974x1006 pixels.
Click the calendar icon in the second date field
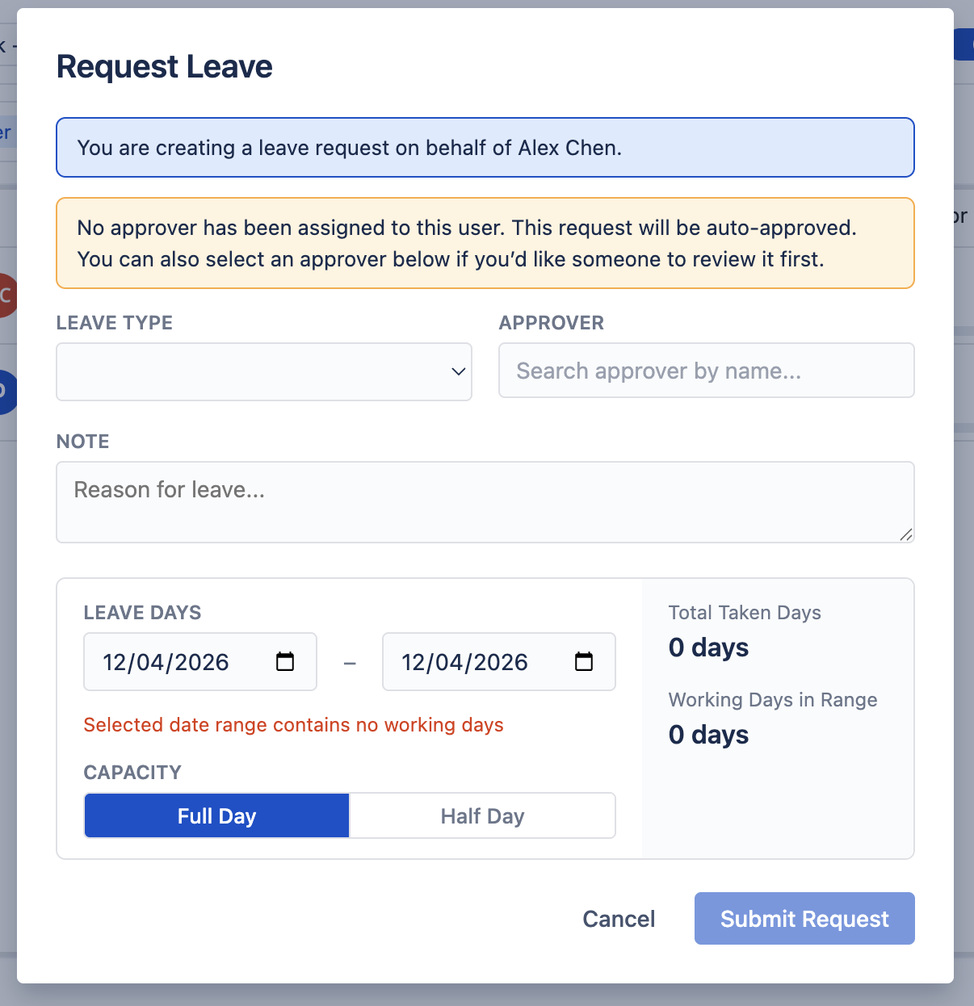(x=583, y=661)
